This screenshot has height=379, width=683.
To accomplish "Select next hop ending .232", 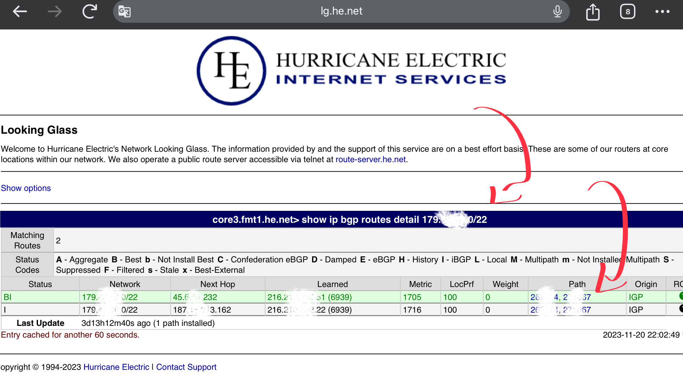I will (195, 297).
